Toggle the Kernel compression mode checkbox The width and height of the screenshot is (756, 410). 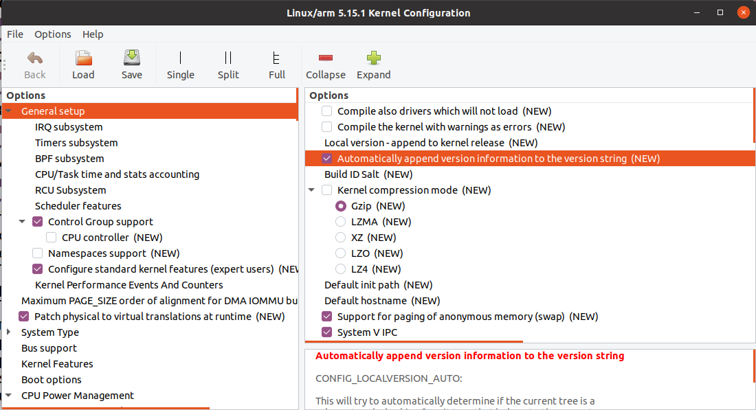click(x=327, y=190)
